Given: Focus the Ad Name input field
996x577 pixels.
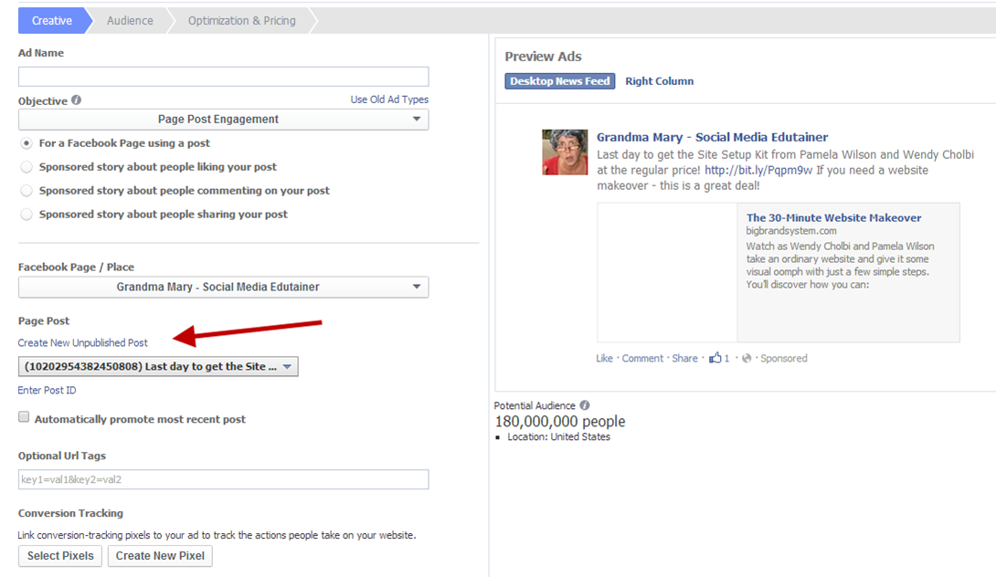Looking at the screenshot, I should [x=224, y=77].
